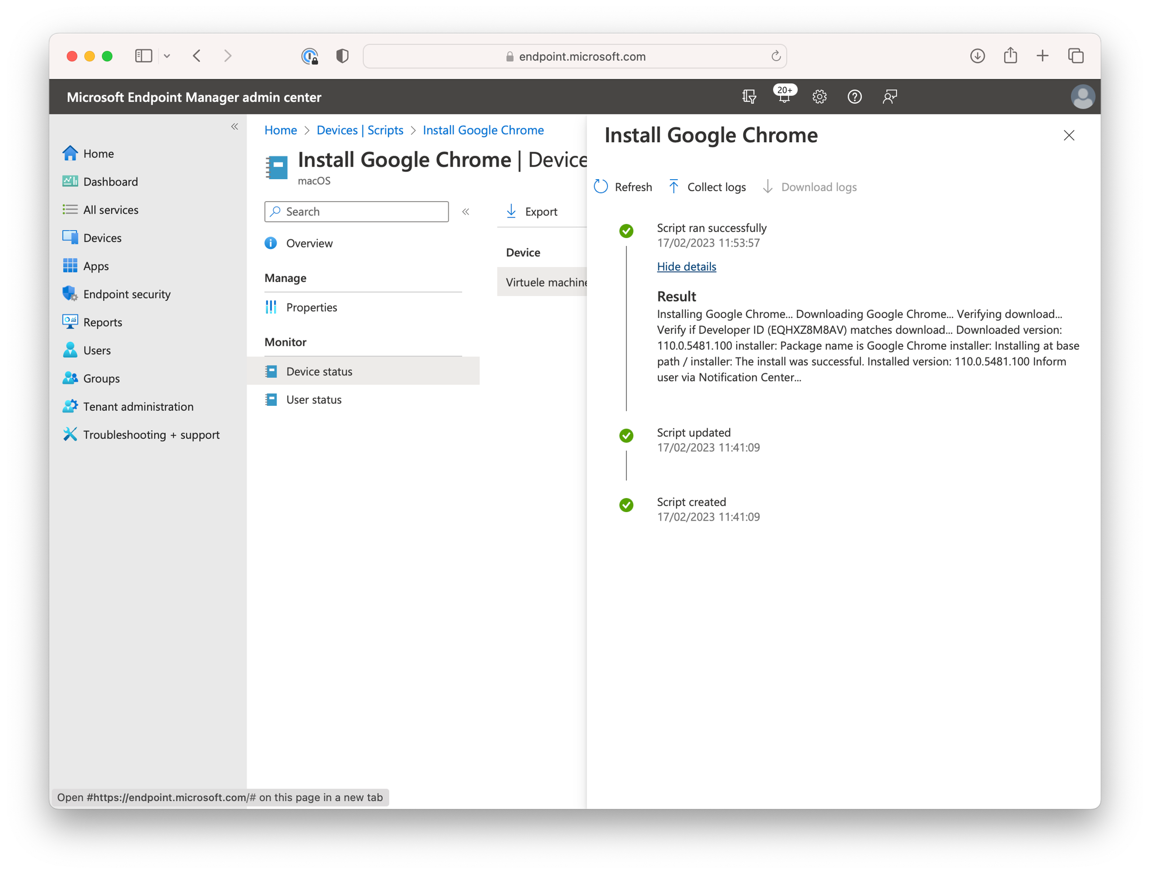Open the Cloud Shell / directory icon in header
This screenshot has height=874, width=1150.
point(749,97)
